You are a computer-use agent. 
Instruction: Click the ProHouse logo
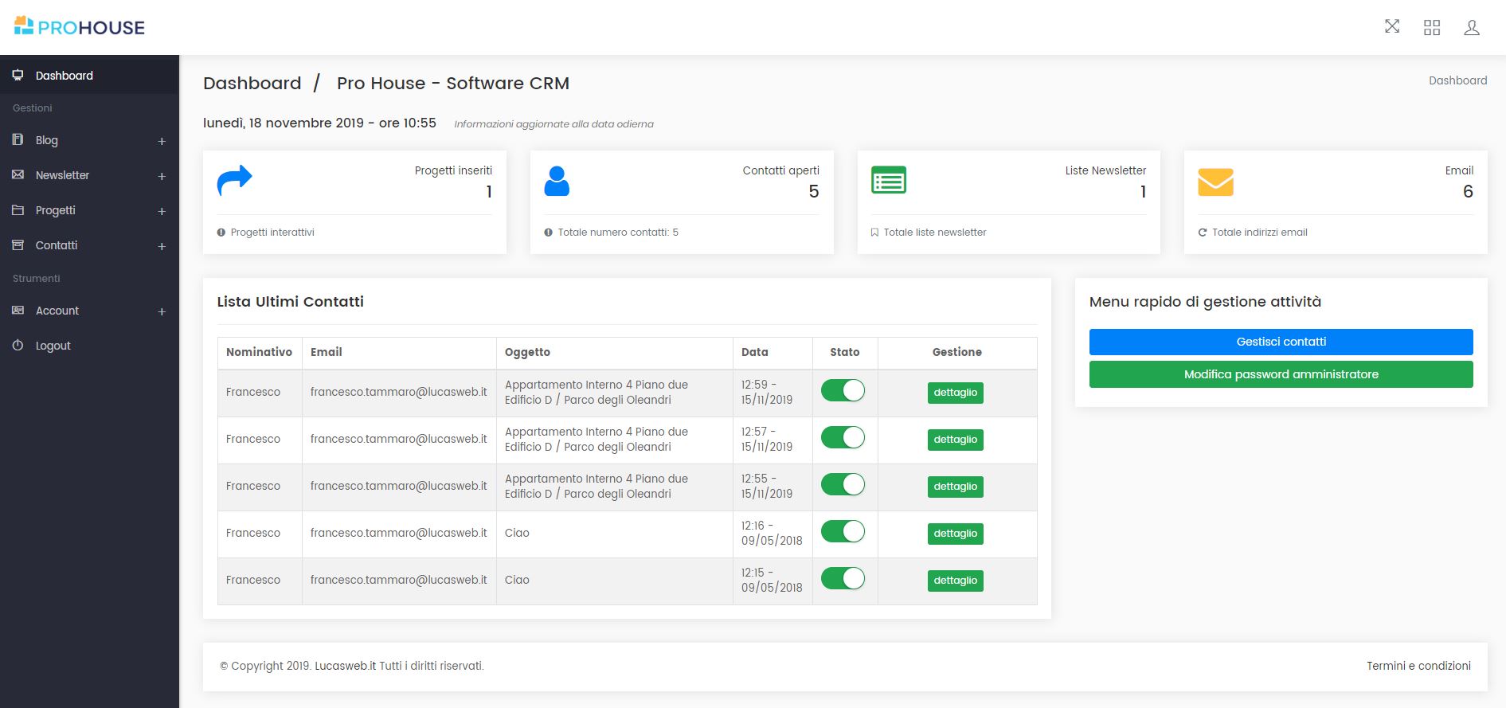click(x=80, y=27)
